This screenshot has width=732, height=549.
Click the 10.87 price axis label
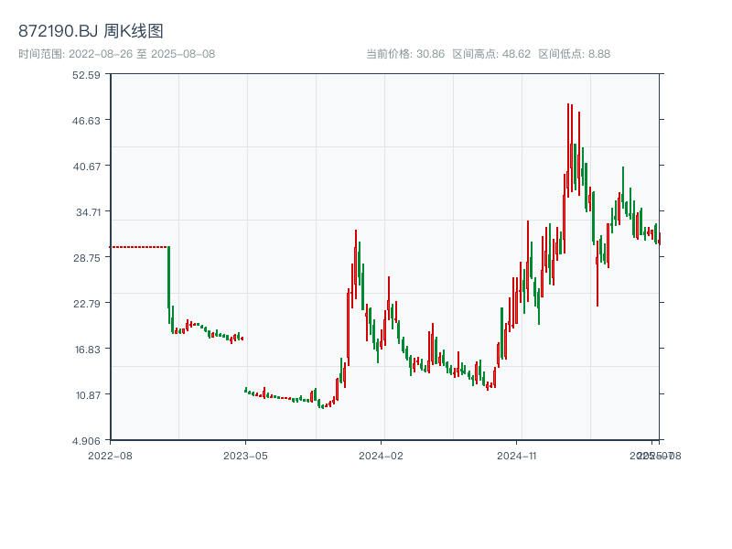(x=86, y=395)
